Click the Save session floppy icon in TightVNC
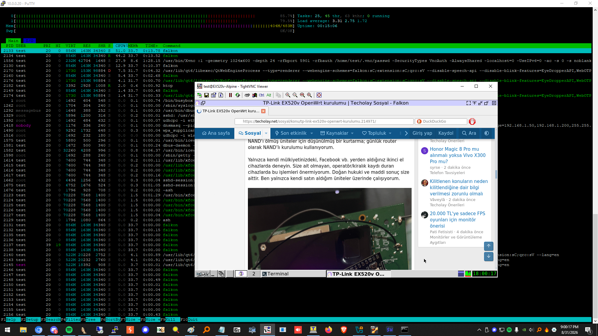The image size is (598, 336). [206, 95]
